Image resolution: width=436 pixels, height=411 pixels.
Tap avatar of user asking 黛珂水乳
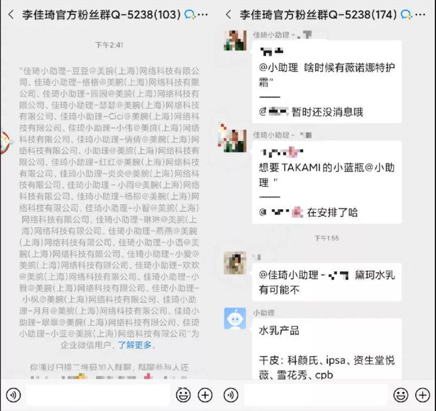click(x=235, y=262)
